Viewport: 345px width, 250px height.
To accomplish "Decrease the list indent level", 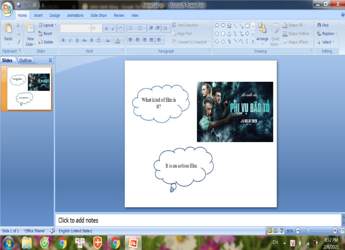I will coord(151,28).
